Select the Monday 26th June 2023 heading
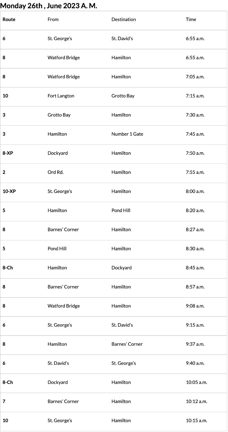The height and width of the screenshot is (432, 228). click(x=49, y=5)
